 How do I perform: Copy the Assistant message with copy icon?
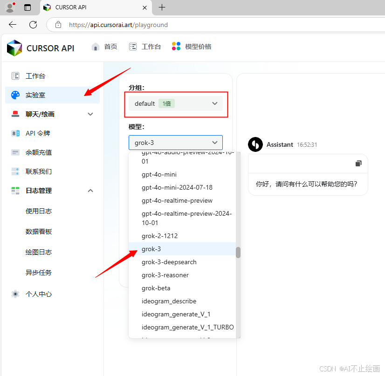coord(358,164)
